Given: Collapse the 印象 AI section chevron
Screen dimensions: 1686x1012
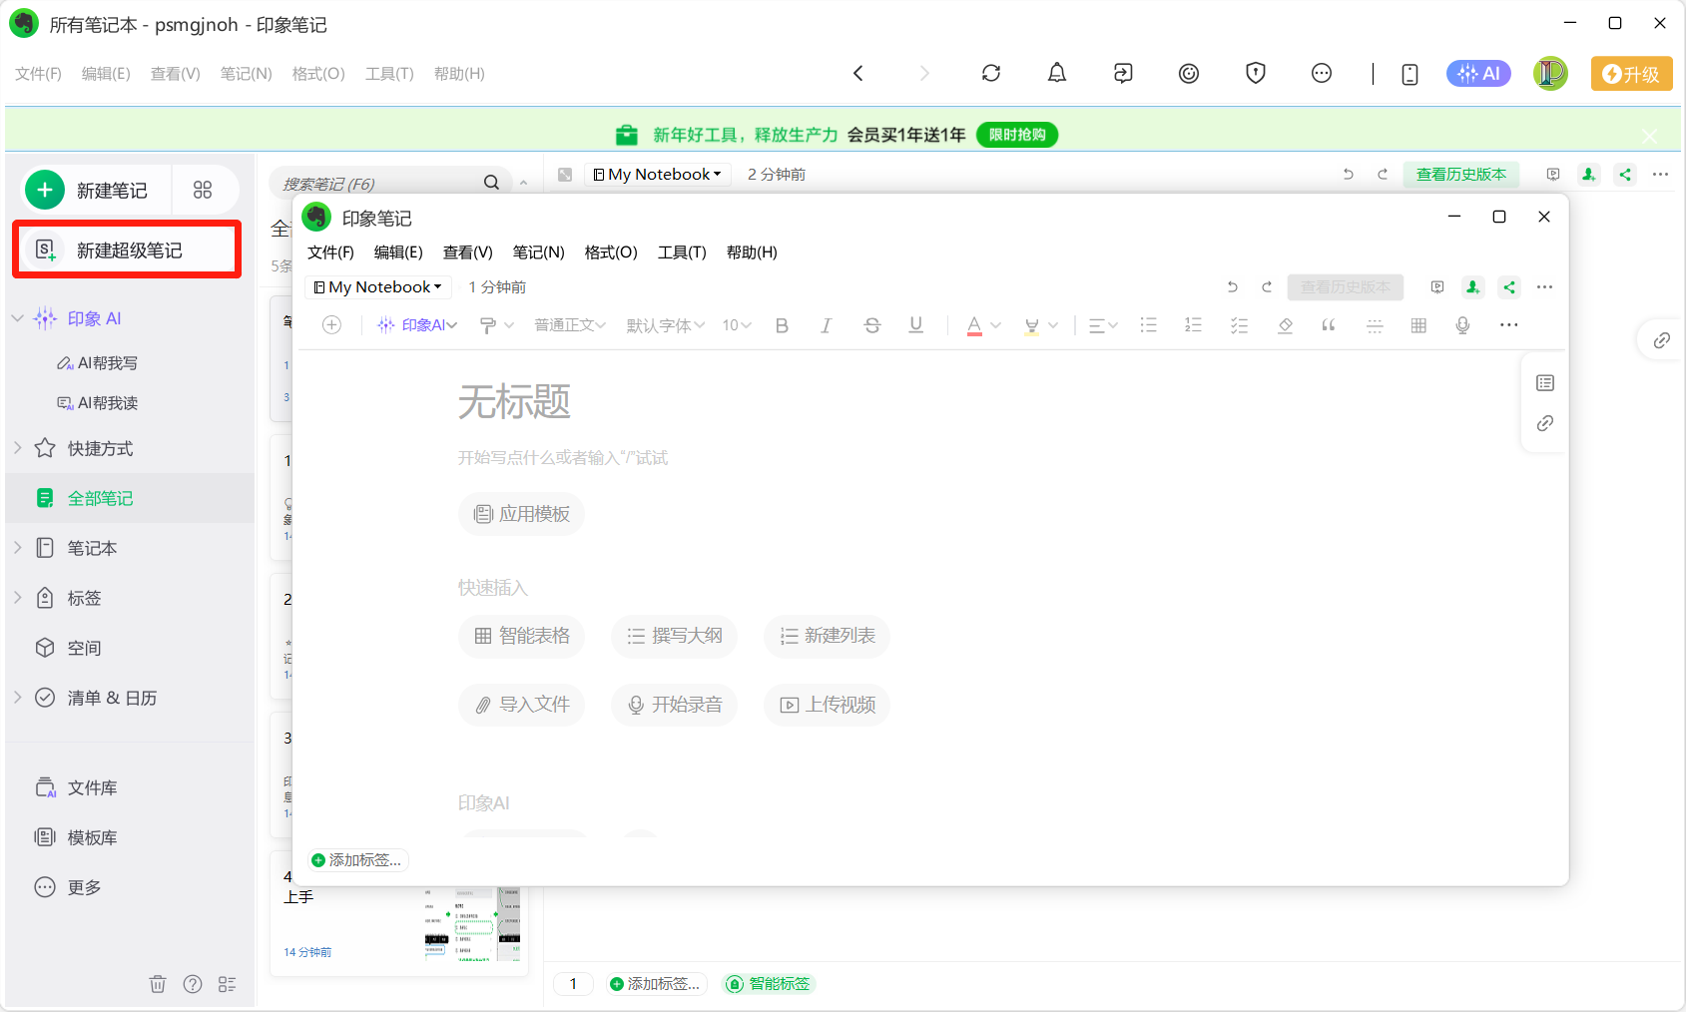Looking at the screenshot, I should 18,318.
